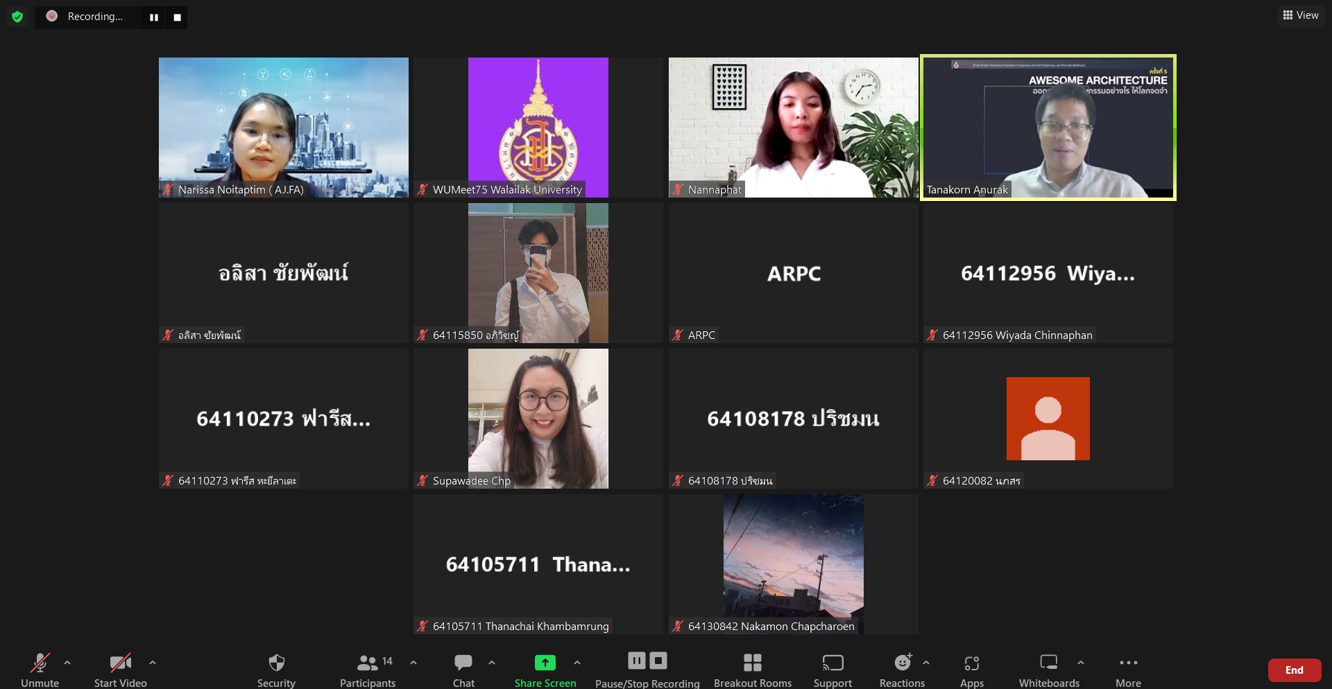
Task: Expand audio options arrow beside Unmute
Action: tap(67, 663)
